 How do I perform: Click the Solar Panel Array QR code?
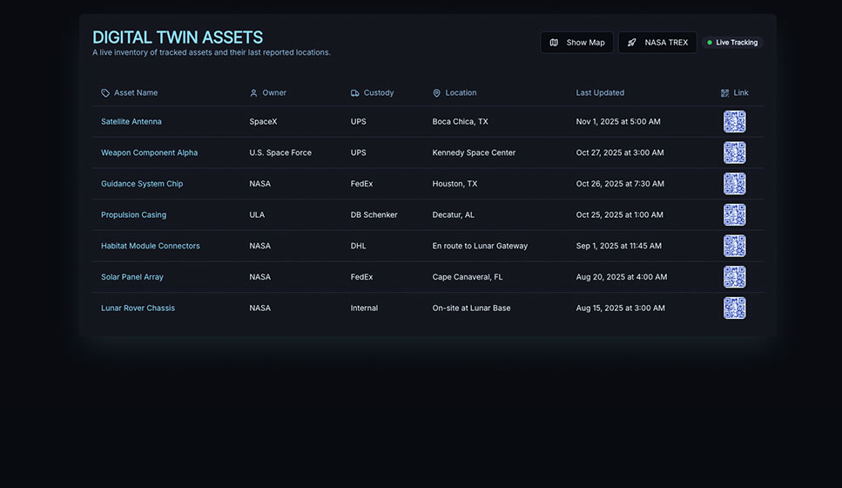click(734, 277)
